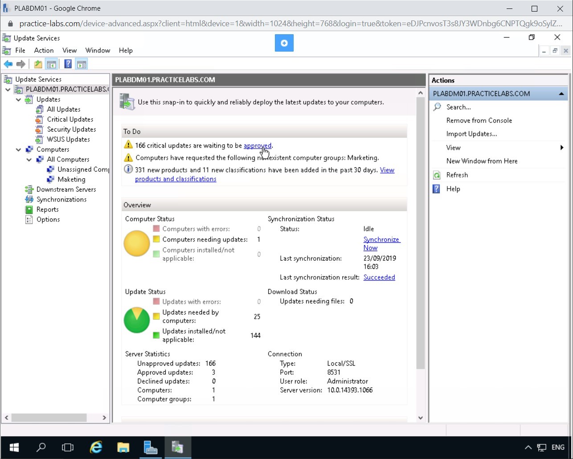573x459 pixels.
Task: Click the Search magnifier in Actions pane
Action: pos(437,107)
